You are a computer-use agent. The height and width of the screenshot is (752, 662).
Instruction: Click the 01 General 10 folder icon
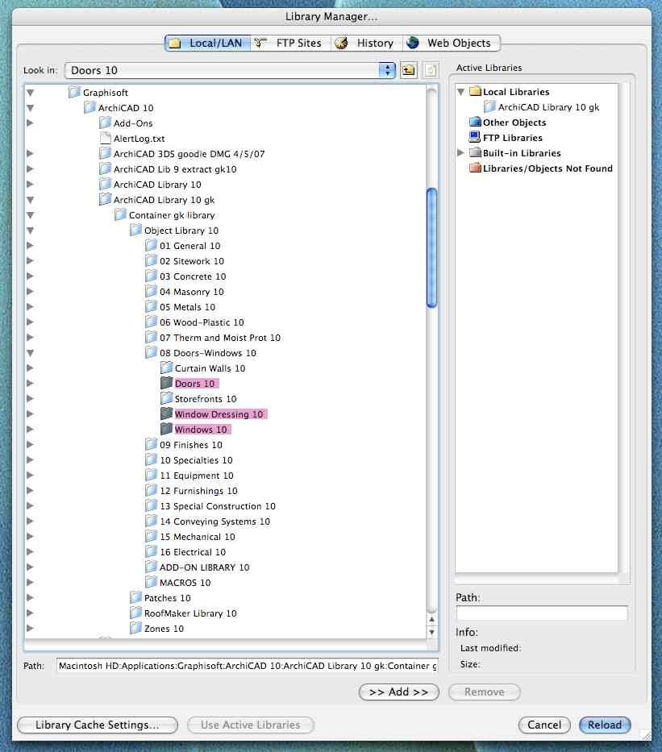tap(151, 246)
